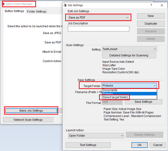Click the Job Settings title bar scanner icon
The image size is (168, 151).
[x=65, y=5]
